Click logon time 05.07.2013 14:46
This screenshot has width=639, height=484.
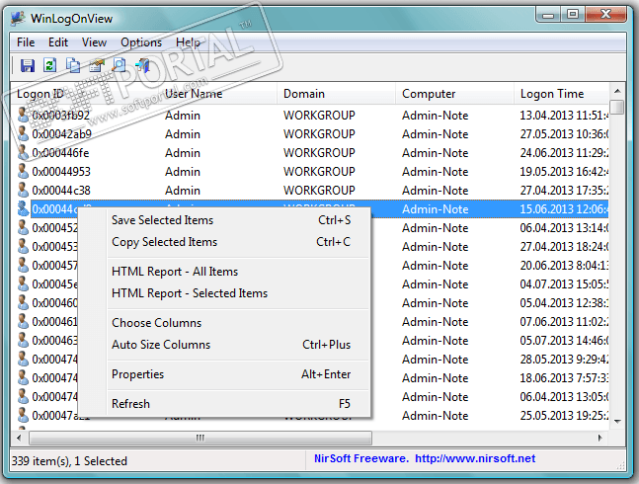tap(564, 340)
